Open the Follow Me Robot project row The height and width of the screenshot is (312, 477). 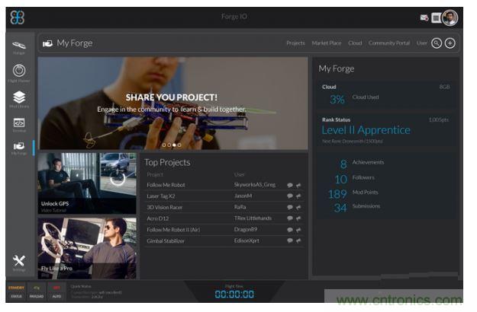click(x=165, y=185)
